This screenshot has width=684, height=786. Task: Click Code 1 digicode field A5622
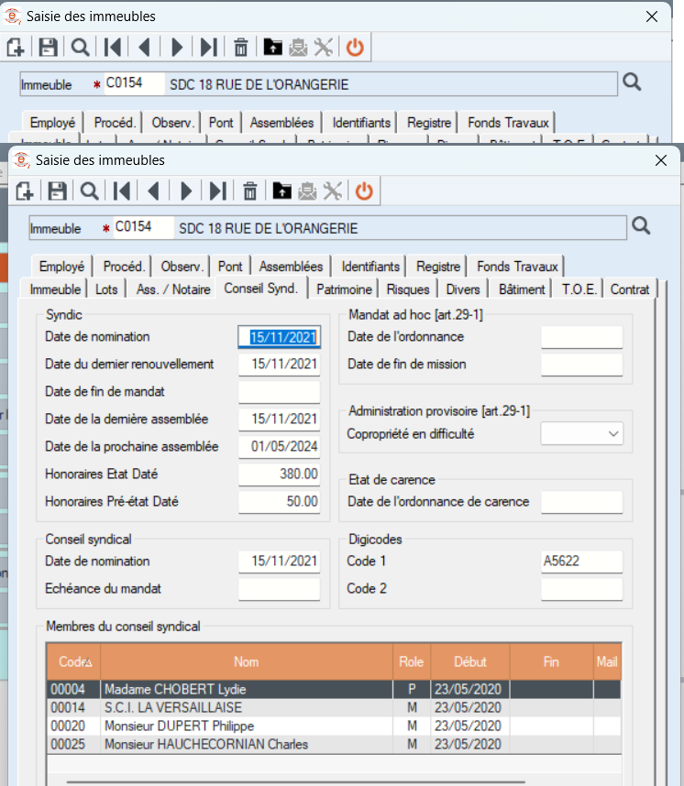tap(581, 561)
